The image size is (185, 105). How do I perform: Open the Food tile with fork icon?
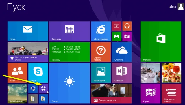pyautogui.click(x=171, y=73)
